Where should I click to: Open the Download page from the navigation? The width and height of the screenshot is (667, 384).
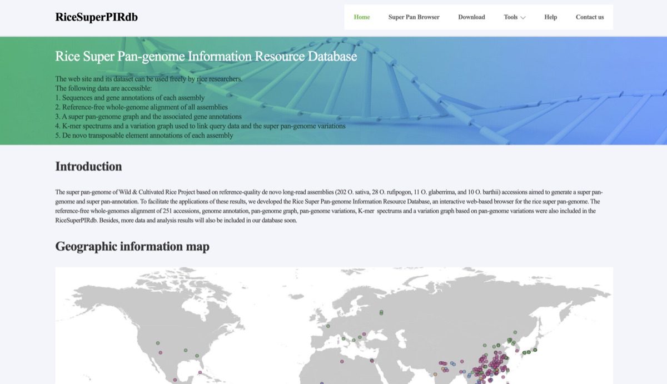471,17
